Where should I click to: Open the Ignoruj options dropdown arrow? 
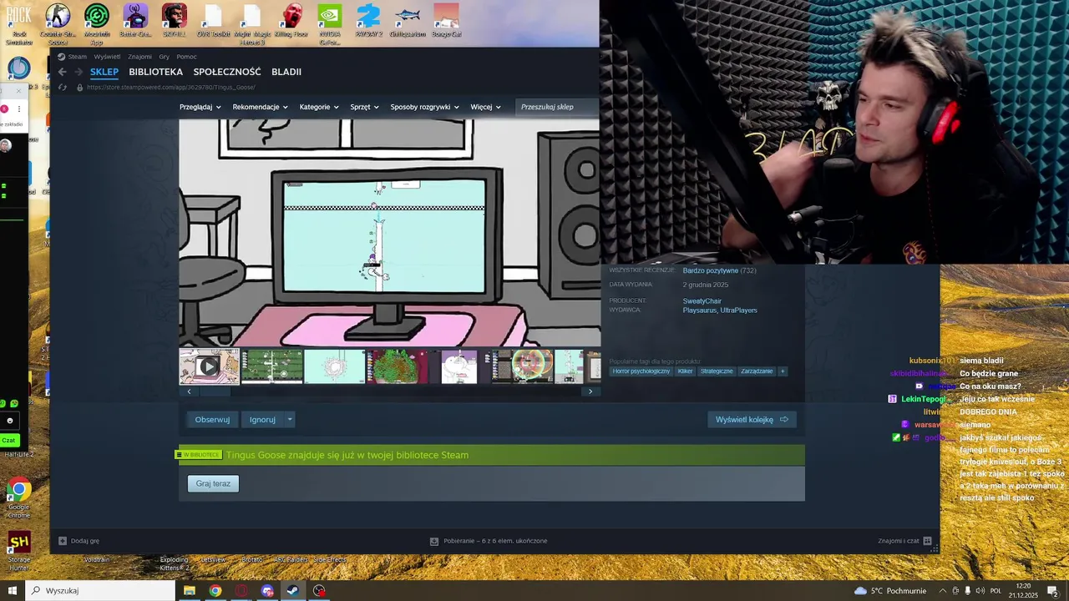(x=290, y=420)
